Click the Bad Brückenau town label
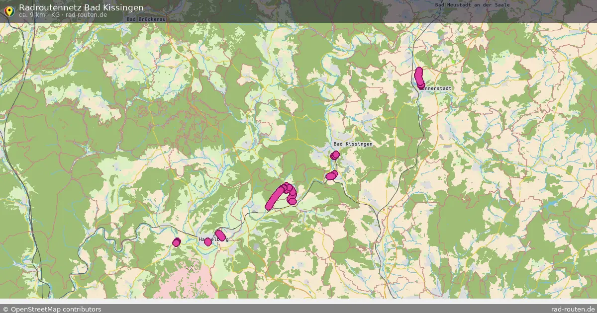The width and height of the screenshot is (597, 313). click(147, 19)
